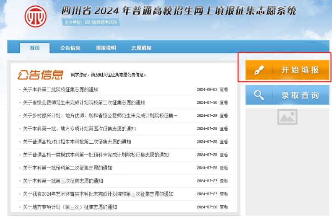
Task: Open notice 关于本科第一批第三次征集志愿的通知
Action: 63,181
